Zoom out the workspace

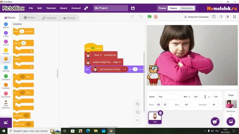(137, 112)
